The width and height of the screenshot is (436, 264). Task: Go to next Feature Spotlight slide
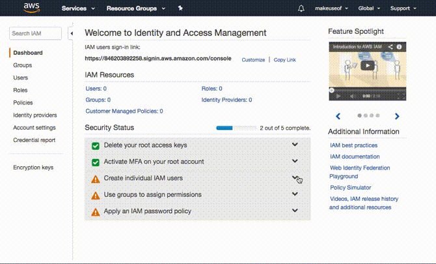tap(397, 117)
